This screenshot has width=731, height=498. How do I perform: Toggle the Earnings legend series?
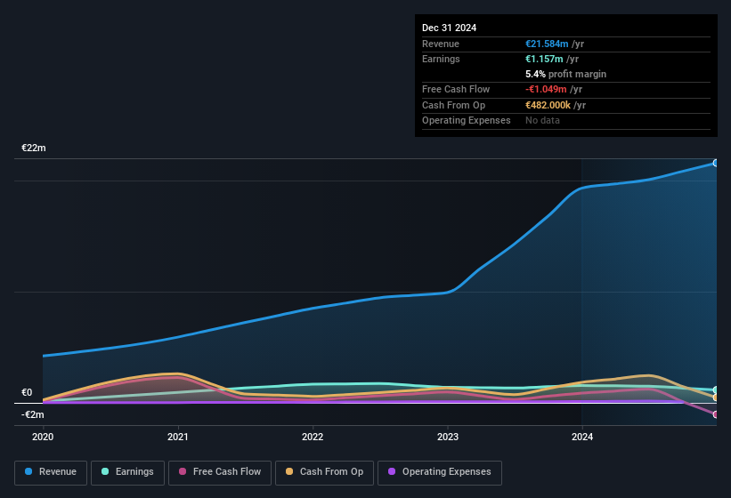[x=127, y=472]
